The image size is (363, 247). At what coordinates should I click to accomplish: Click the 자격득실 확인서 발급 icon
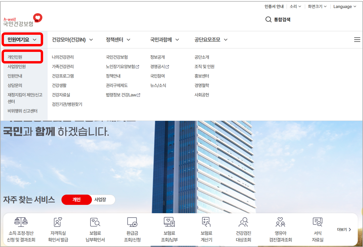click(x=58, y=222)
